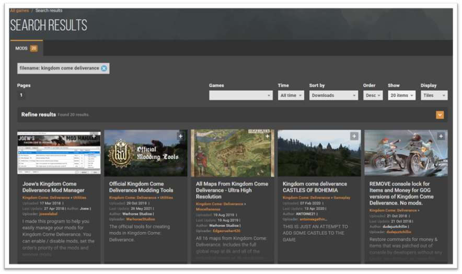Click the Refine results heading
462x274 pixels.
click(38, 115)
